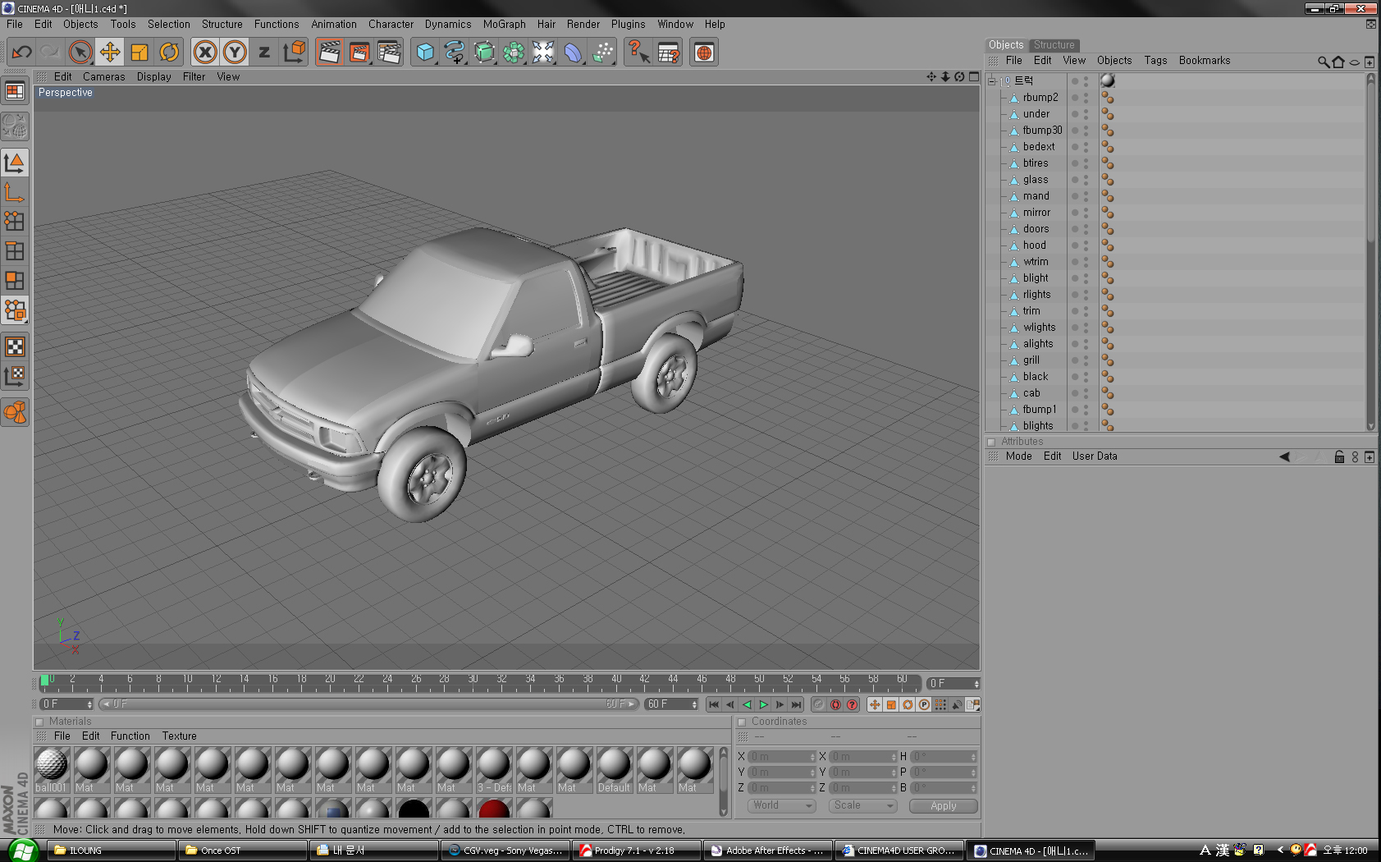
Task: Select the glass object in the list
Action: (1036, 180)
